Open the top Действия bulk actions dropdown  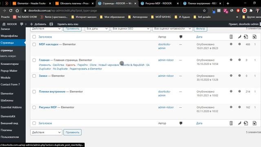46,29
